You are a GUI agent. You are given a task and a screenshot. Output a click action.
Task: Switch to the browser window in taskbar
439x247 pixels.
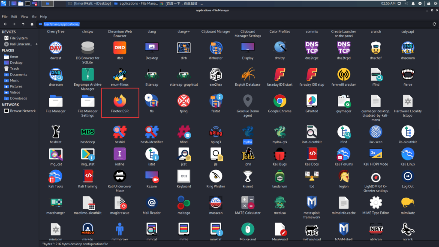pos(181,3)
